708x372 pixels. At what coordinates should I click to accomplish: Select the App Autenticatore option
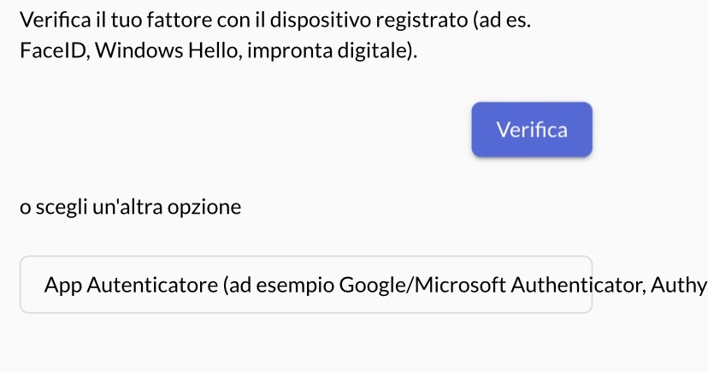tap(306, 285)
